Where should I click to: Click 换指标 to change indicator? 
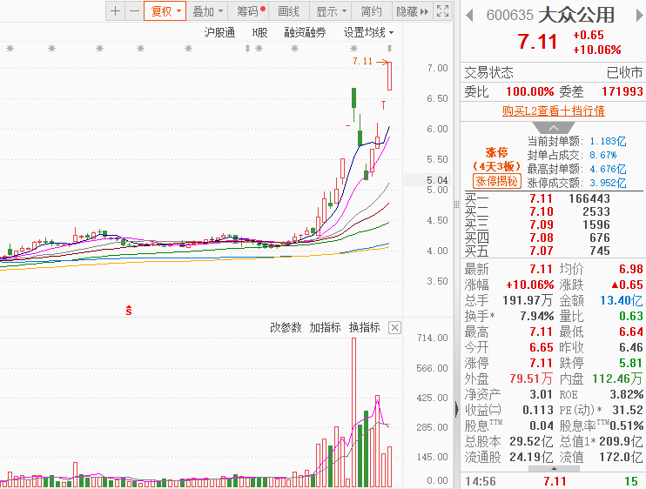click(364, 328)
